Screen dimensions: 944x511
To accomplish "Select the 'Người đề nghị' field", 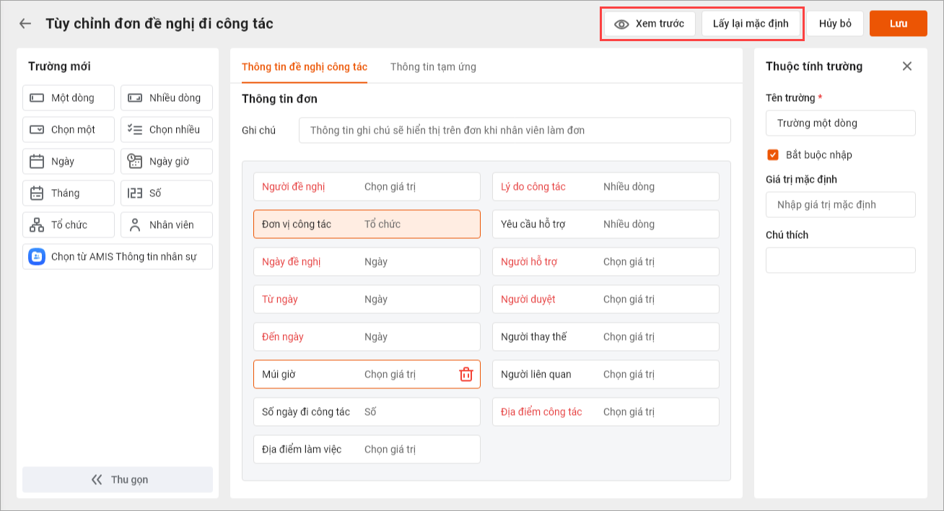I will pos(367,187).
